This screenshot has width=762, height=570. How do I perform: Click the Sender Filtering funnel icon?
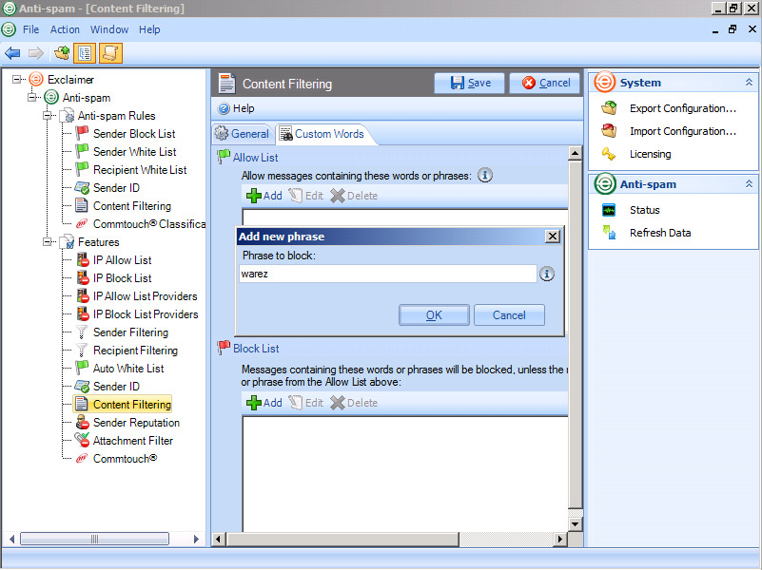tap(82, 332)
